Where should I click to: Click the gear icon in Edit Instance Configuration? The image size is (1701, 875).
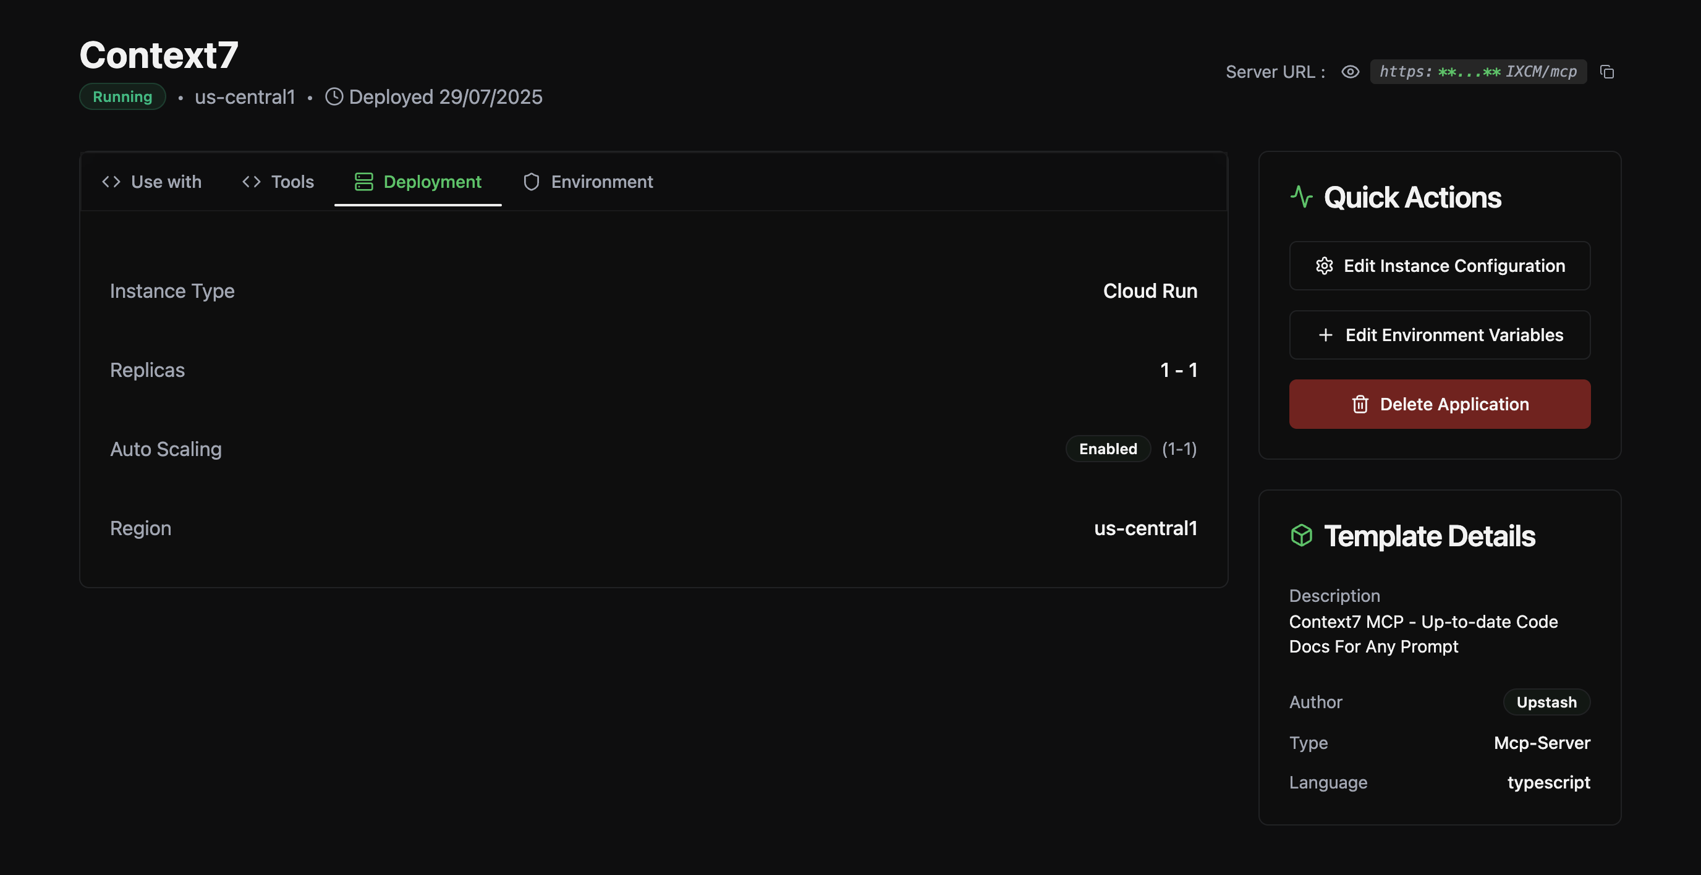(1324, 266)
